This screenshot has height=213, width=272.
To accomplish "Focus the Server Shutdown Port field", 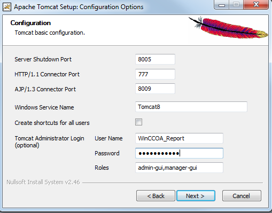I will click(155, 59).
